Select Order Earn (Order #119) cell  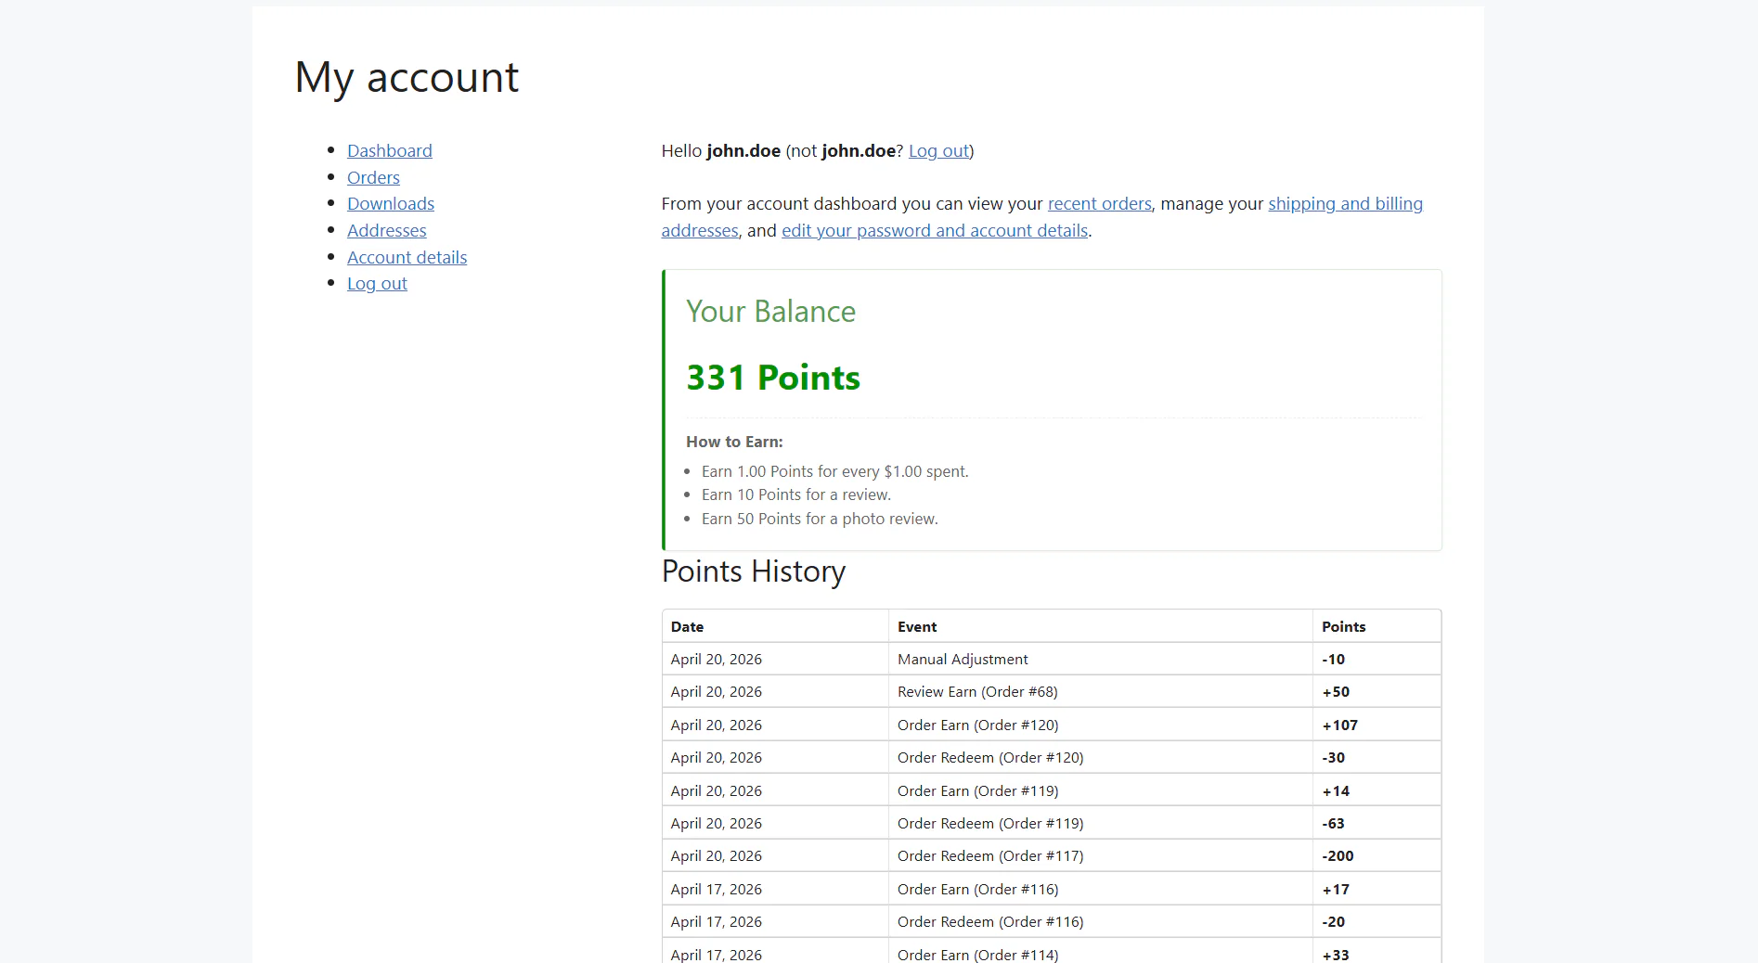pos(1100,790)
